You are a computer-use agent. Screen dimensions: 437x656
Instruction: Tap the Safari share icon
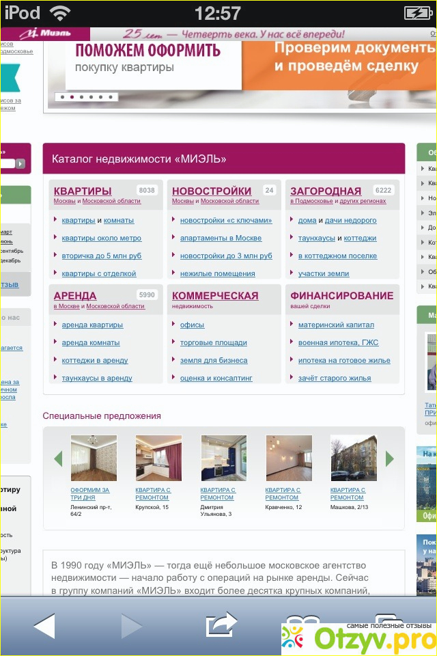click(x=221, y=625)
